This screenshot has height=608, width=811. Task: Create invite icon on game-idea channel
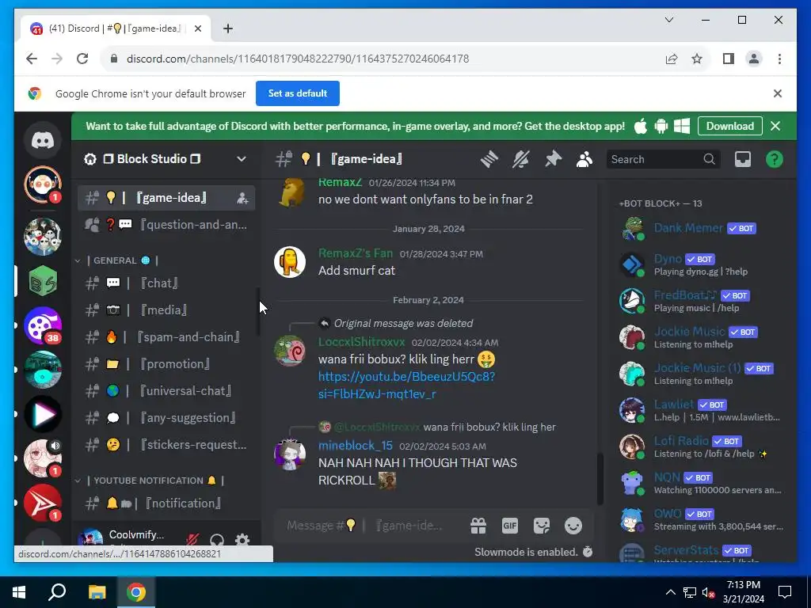[x=242, y=198]
